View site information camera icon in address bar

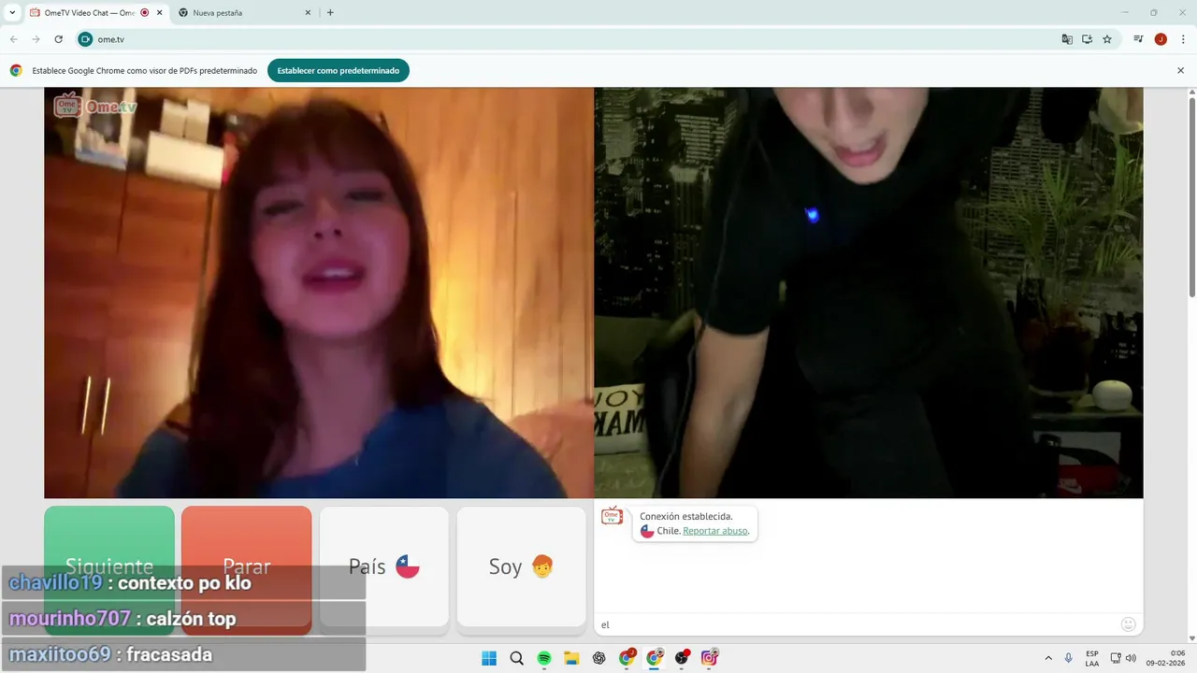point(86,39)
